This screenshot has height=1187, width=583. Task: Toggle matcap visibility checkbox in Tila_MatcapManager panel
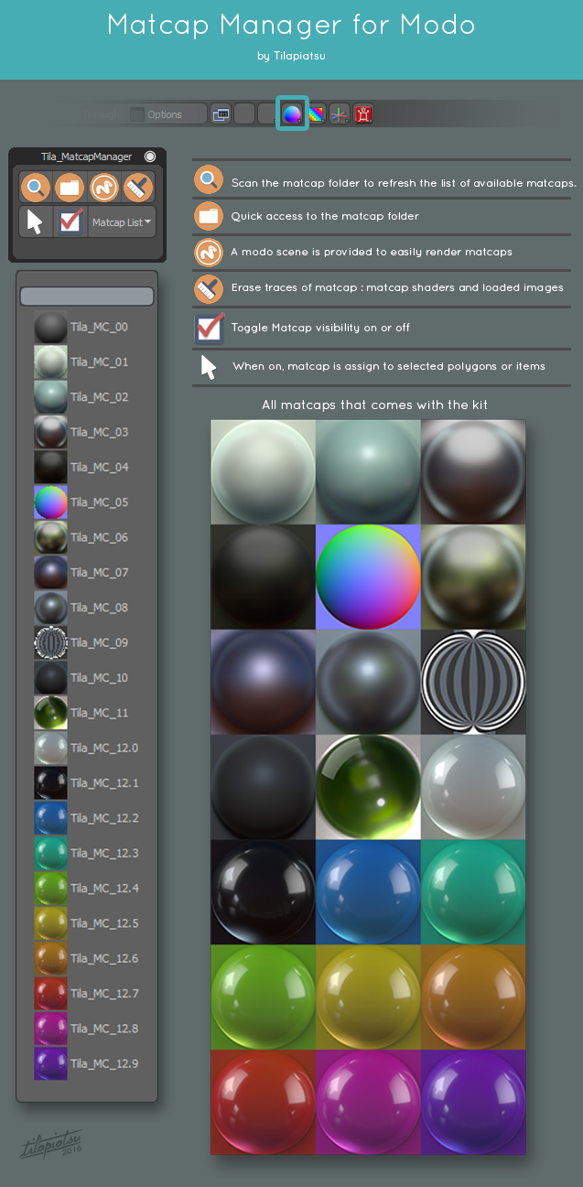click(70, 222)
